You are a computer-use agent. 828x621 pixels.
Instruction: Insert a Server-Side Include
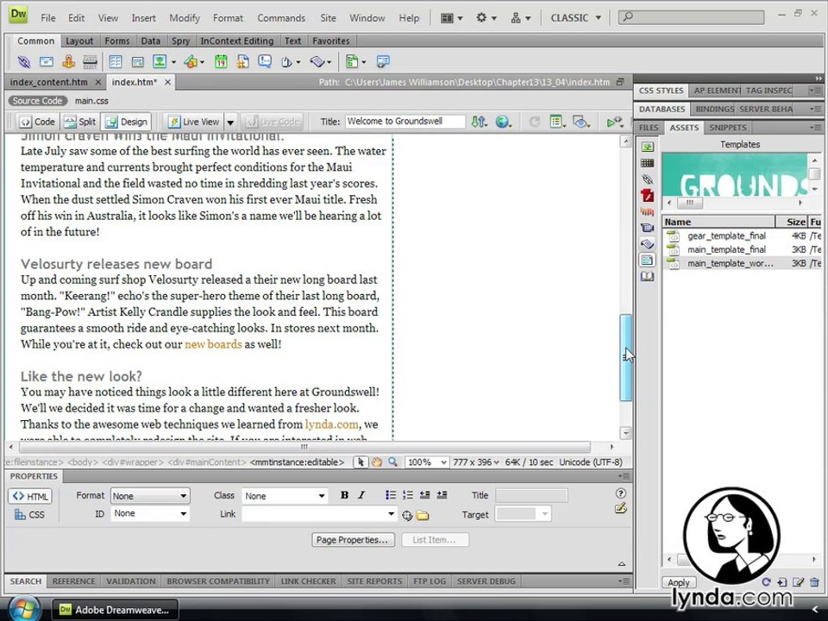click(243, 62)
